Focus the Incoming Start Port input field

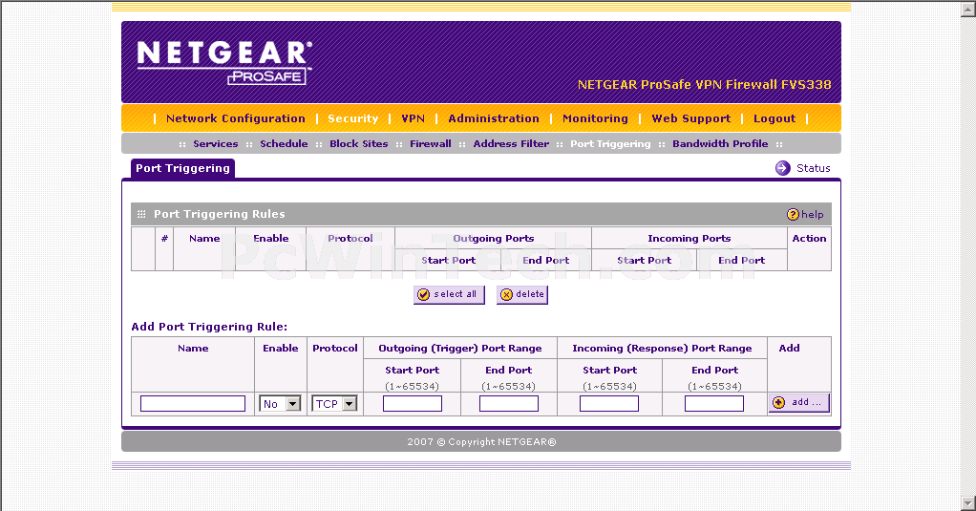pos(608,403)
